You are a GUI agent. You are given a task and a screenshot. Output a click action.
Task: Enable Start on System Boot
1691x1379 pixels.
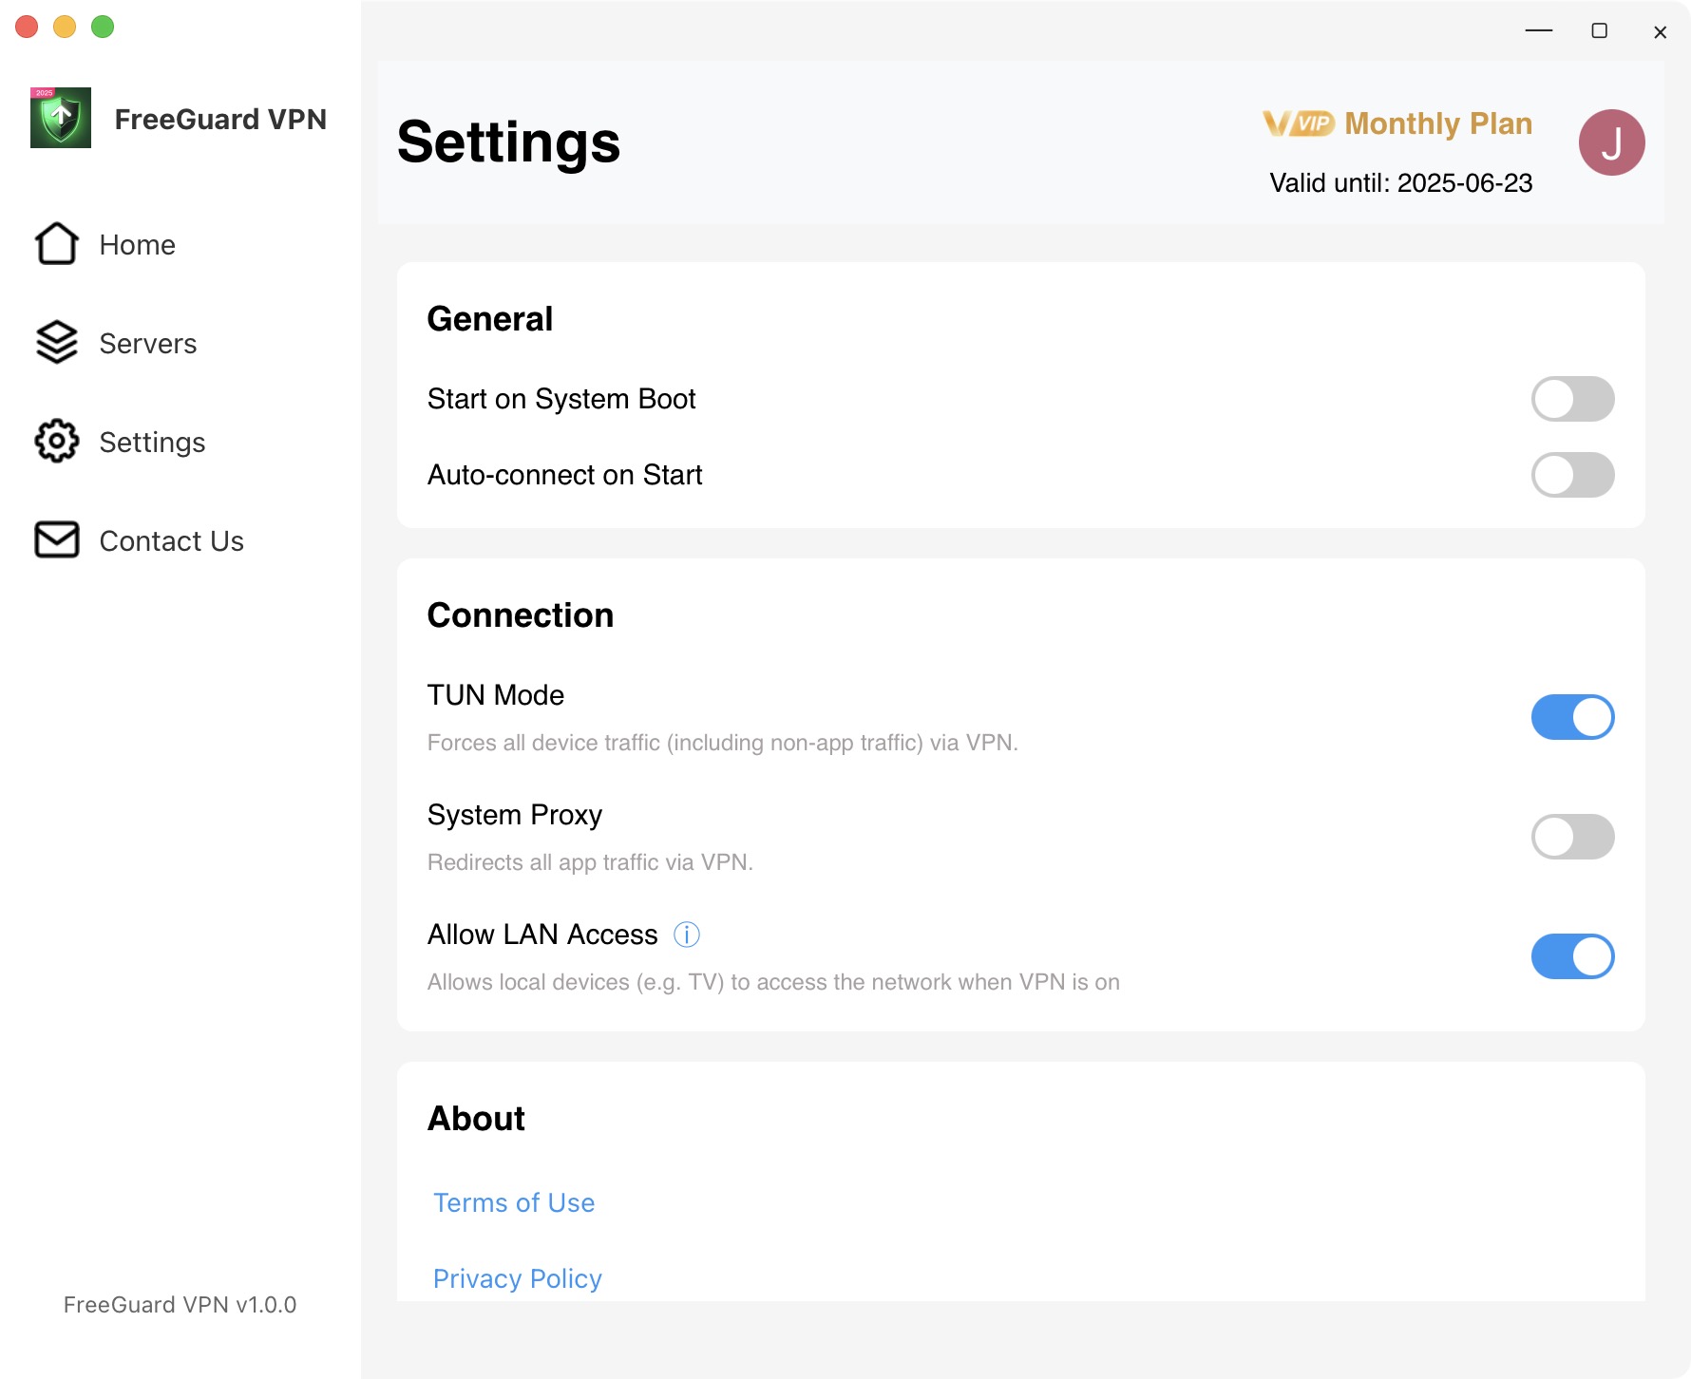click(1573, 399)
